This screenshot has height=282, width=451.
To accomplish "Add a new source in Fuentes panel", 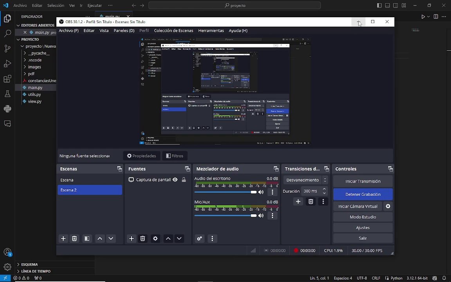I will click(x=132, y=239).
